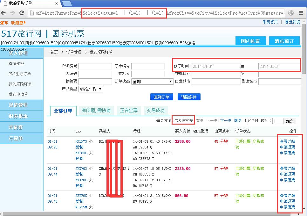Click 申请退票 for JNXVQ3 order
This screenshot has width=307, height=216.
tap(287, 174)
